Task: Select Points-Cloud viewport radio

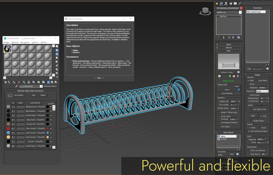Action: (x=248, y=95)
